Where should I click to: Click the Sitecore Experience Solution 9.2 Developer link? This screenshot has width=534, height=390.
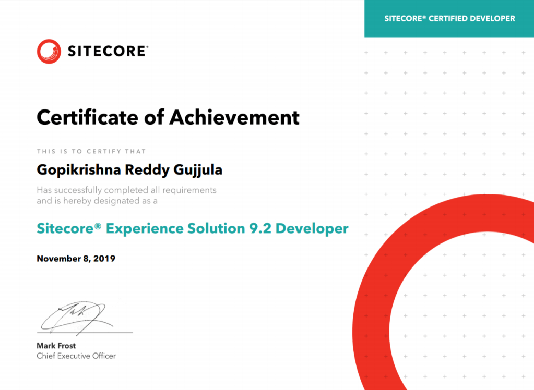pos(192,228)
